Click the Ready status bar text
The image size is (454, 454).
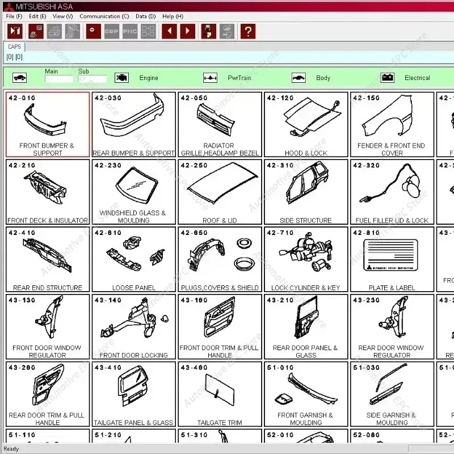pyautogui.click(x=11, y=449)
